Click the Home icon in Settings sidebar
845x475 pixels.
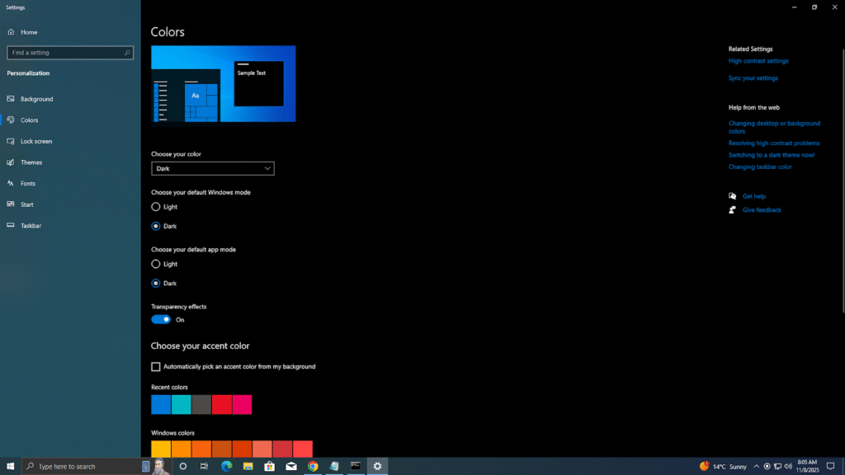(x=11, y=32)
